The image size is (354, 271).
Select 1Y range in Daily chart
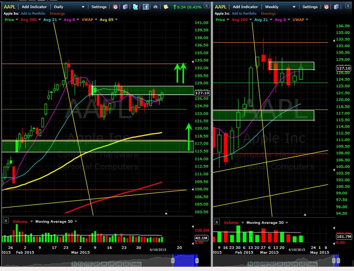81,264
